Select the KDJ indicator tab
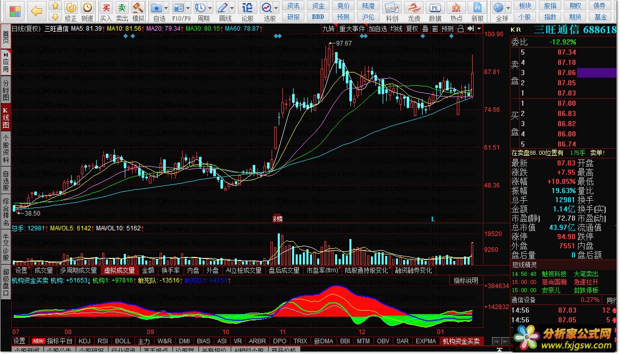 (85, 341)
